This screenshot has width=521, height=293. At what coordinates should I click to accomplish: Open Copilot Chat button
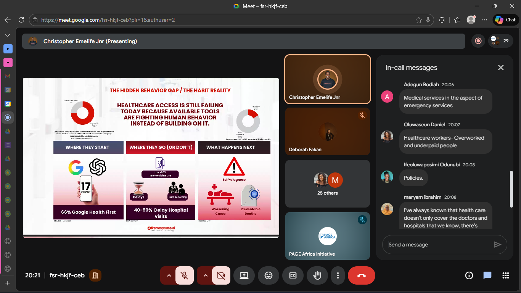(x=505, y=20)
